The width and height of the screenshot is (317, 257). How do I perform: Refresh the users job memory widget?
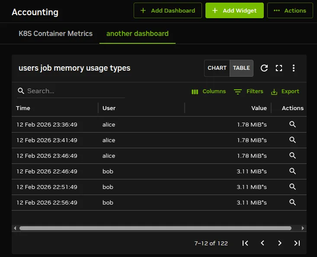coord(264,68)
